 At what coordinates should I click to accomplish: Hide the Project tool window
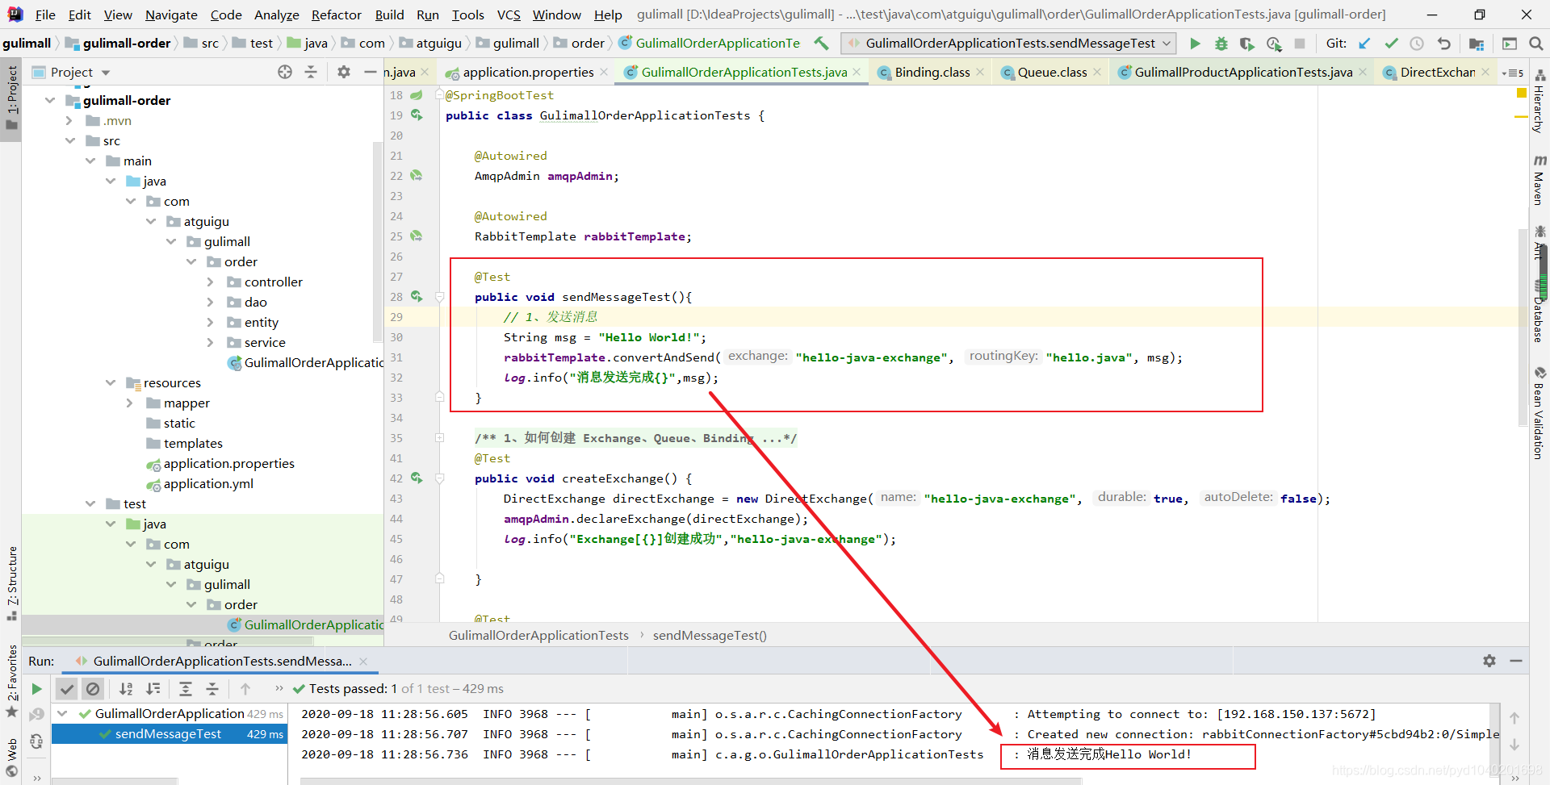pos(371,72)
